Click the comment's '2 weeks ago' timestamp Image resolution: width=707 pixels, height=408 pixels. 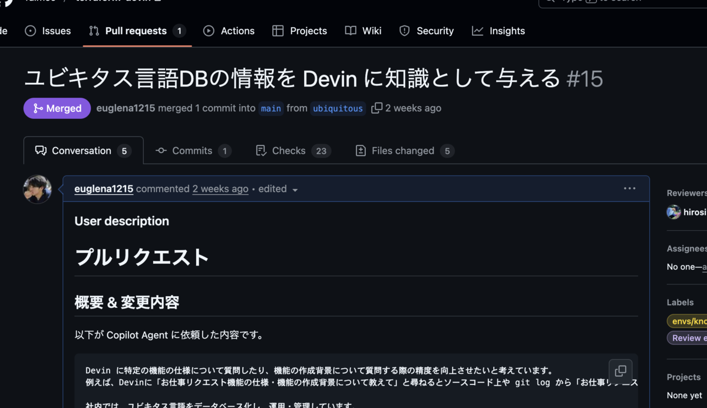pos(220,189)
